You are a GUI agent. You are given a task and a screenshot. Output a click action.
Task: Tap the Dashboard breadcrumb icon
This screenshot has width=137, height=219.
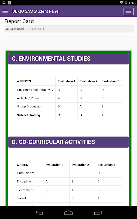[7, 29]
